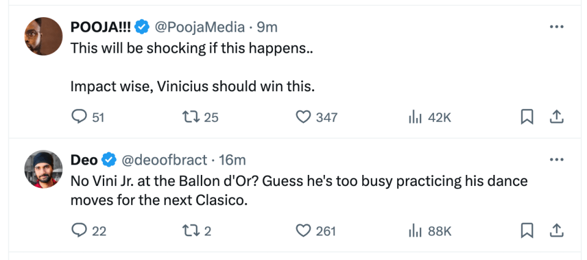
Task: Open the 9m timestamp of POOJA!!! tweet
Action: click(267, 27)
